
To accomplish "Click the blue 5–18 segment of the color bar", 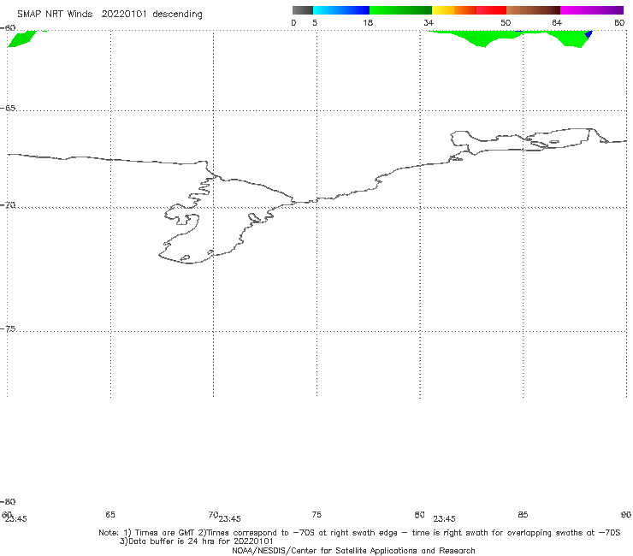I will (x=341, y=10).
